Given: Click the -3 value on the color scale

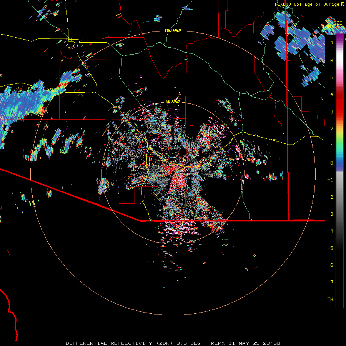Looking at the screenshot, I should (x=330, y=214).
